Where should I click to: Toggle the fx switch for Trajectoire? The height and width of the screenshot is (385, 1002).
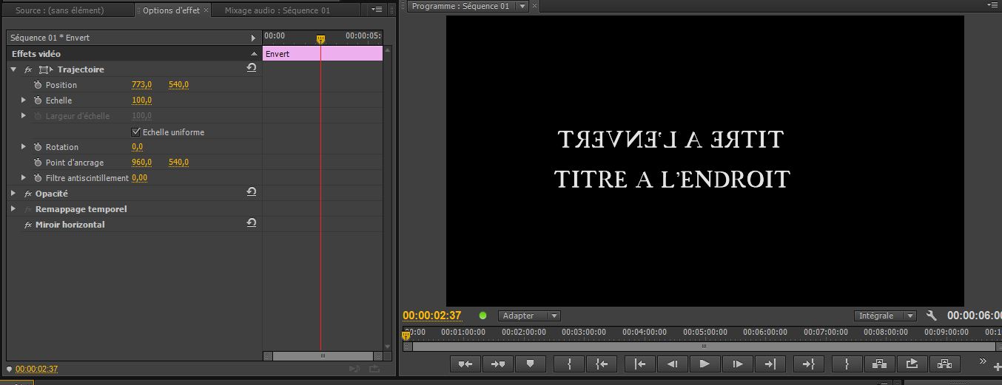(28, 69)
